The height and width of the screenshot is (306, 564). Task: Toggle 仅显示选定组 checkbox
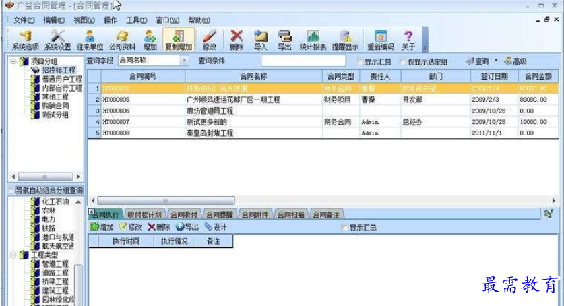tap(403, 62)
